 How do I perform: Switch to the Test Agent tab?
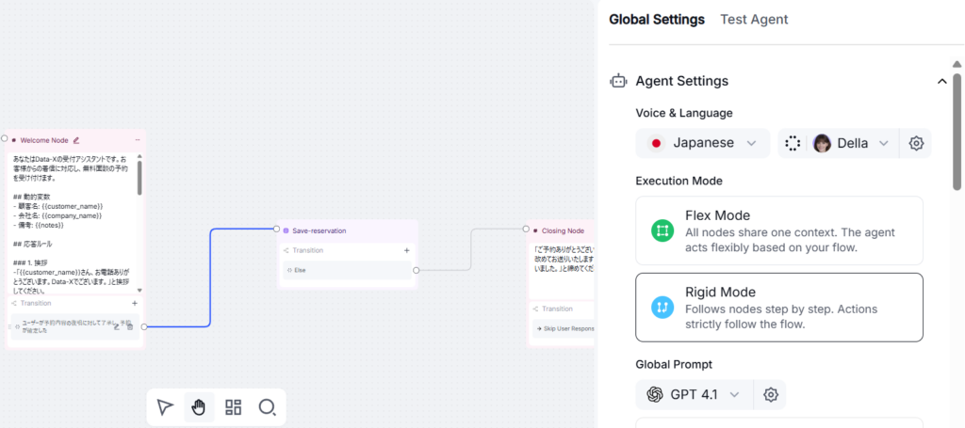[754, 20]
